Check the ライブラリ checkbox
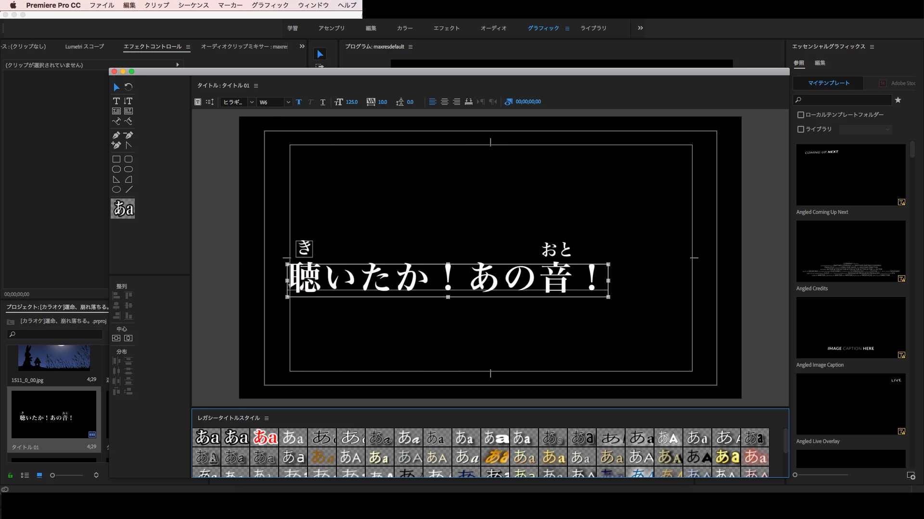 [801, 129]
